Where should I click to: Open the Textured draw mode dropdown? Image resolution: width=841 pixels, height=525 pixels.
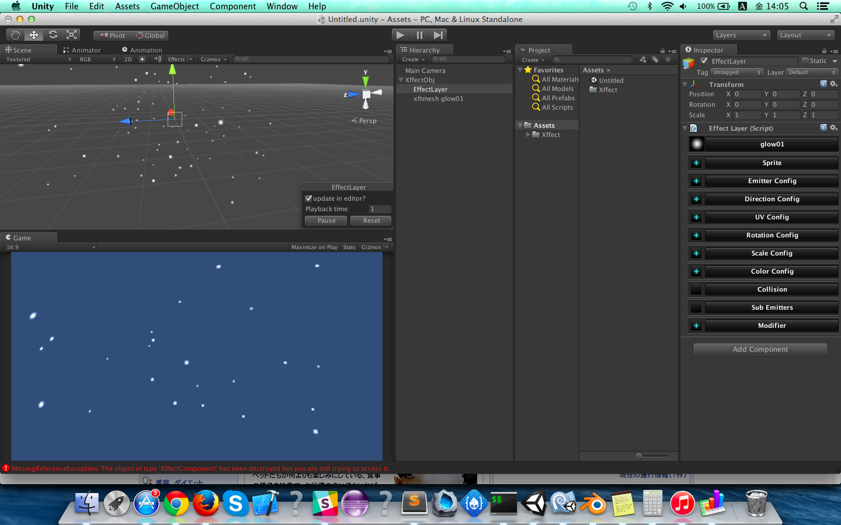[39, 59]
